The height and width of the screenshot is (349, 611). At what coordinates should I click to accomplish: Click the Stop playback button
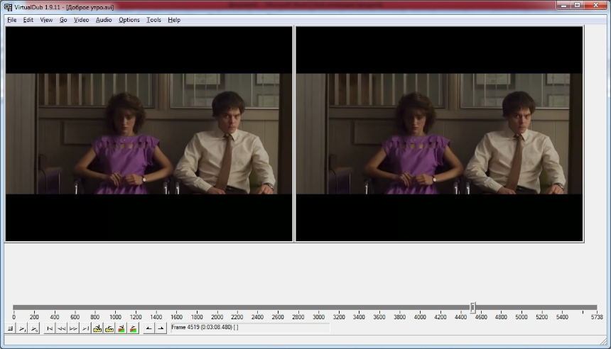tap(11, 328)
